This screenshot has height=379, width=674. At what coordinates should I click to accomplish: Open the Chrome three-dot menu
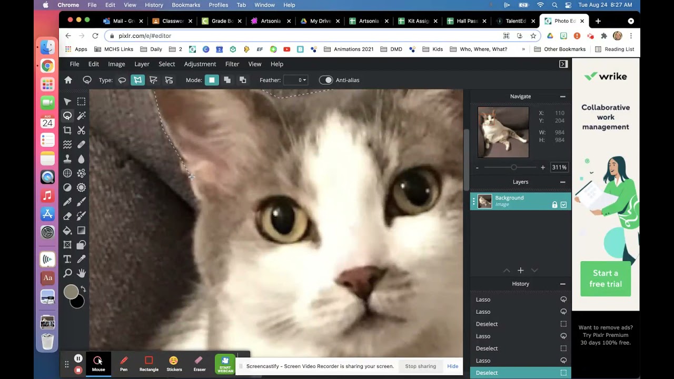[631, 36]
